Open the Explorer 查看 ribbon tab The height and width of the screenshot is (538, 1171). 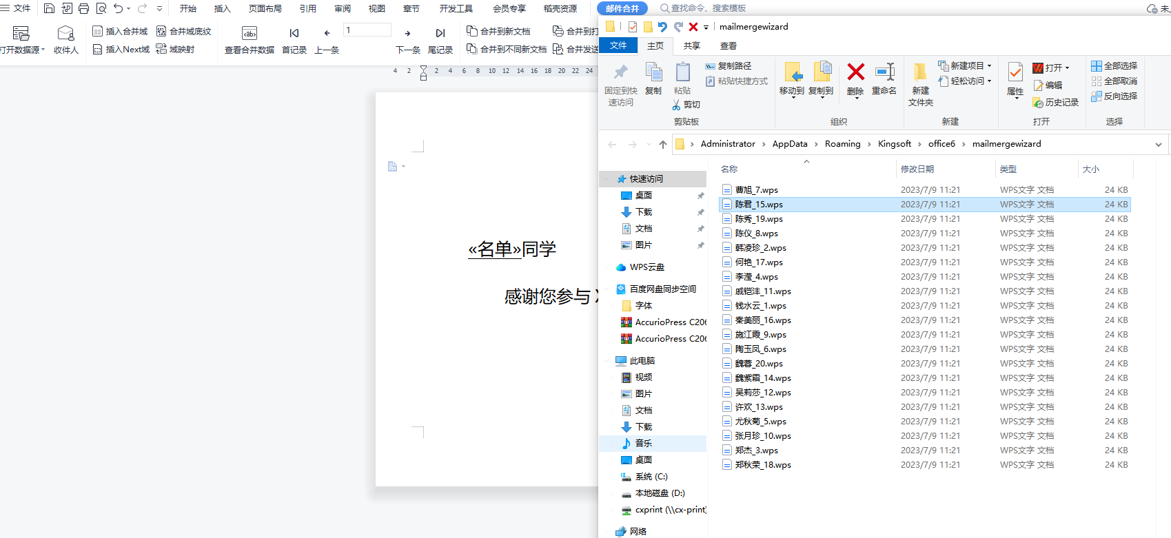point(729,45)
